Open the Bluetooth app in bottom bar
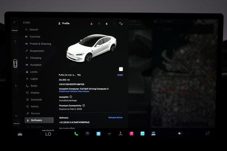This screenshot has height=151, width=227. tap(99, 134)
